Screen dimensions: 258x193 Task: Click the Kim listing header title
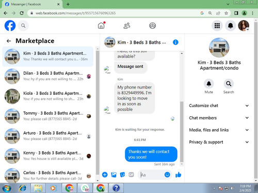[x=141, y=42]
